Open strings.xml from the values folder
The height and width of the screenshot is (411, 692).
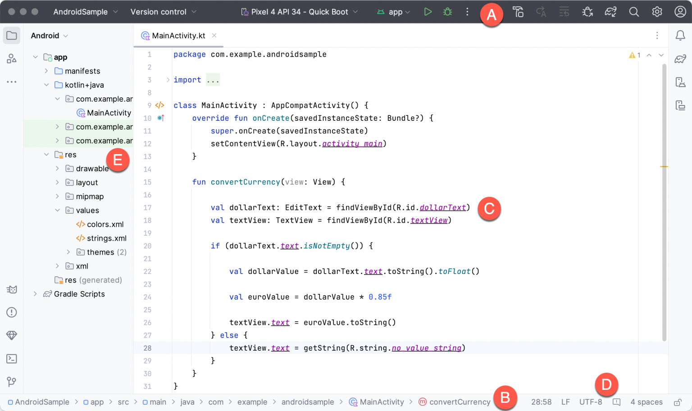click(106, 238)
